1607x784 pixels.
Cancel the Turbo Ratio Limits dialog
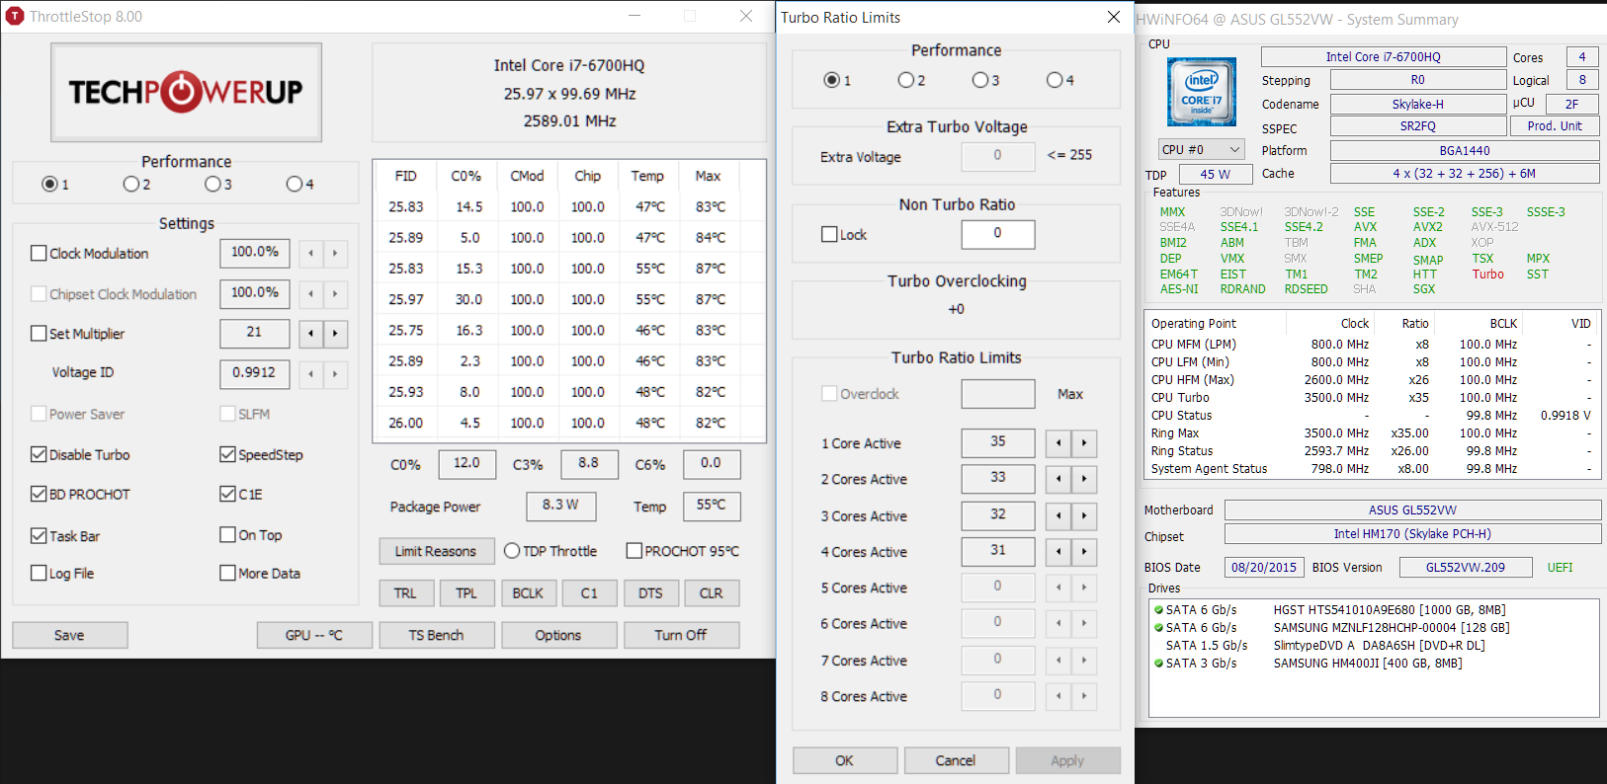click(x=956, y=760)
